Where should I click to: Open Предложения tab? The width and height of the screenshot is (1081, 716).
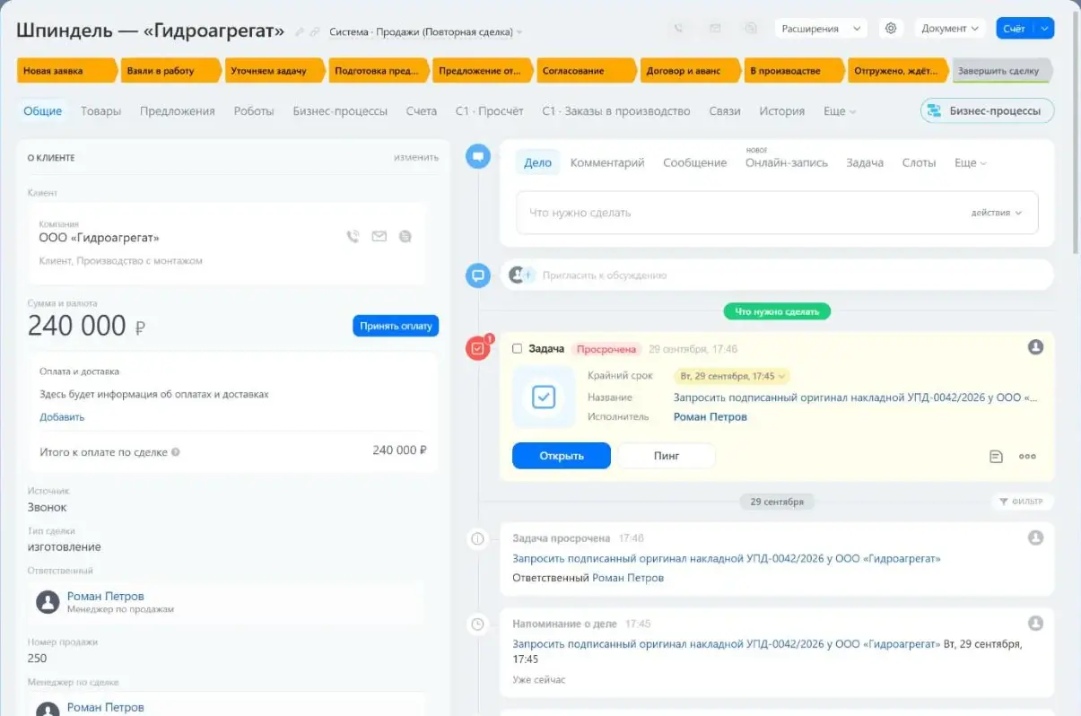point(177,111)
